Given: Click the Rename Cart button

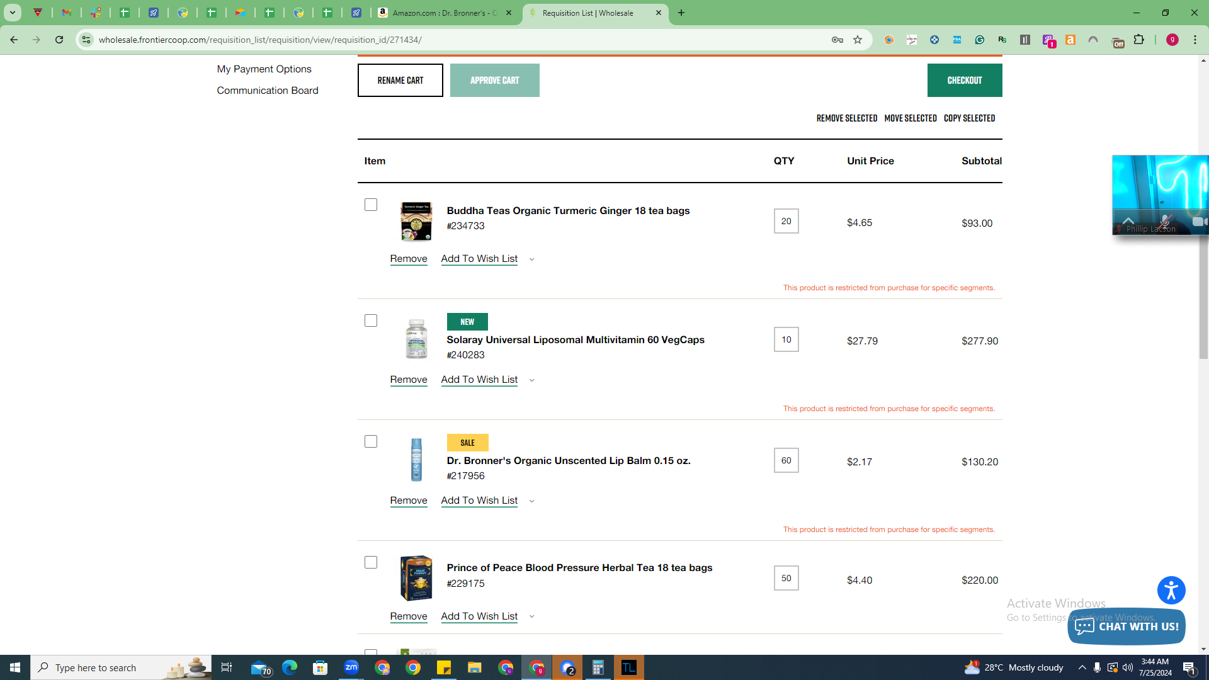Looking at the screenshot, I should 400,81.
